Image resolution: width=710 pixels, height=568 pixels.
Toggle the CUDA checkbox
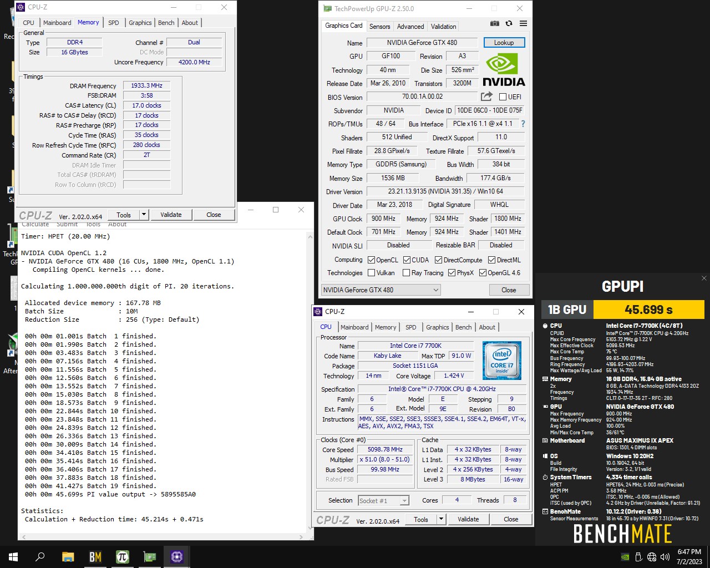[407, 260]
